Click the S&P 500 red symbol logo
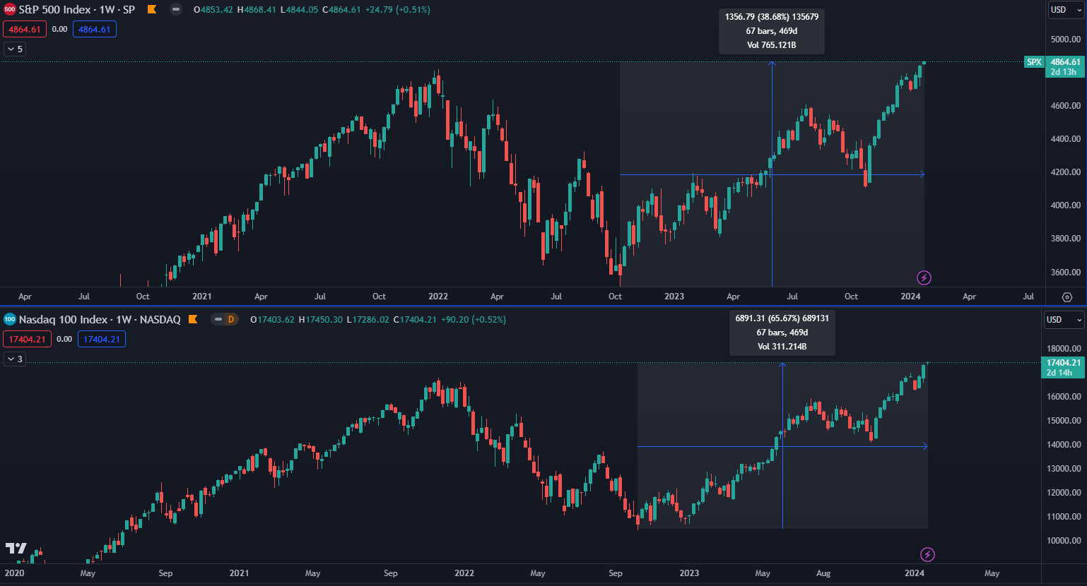Screen dimensions: 1087x586 click(10, 10)
